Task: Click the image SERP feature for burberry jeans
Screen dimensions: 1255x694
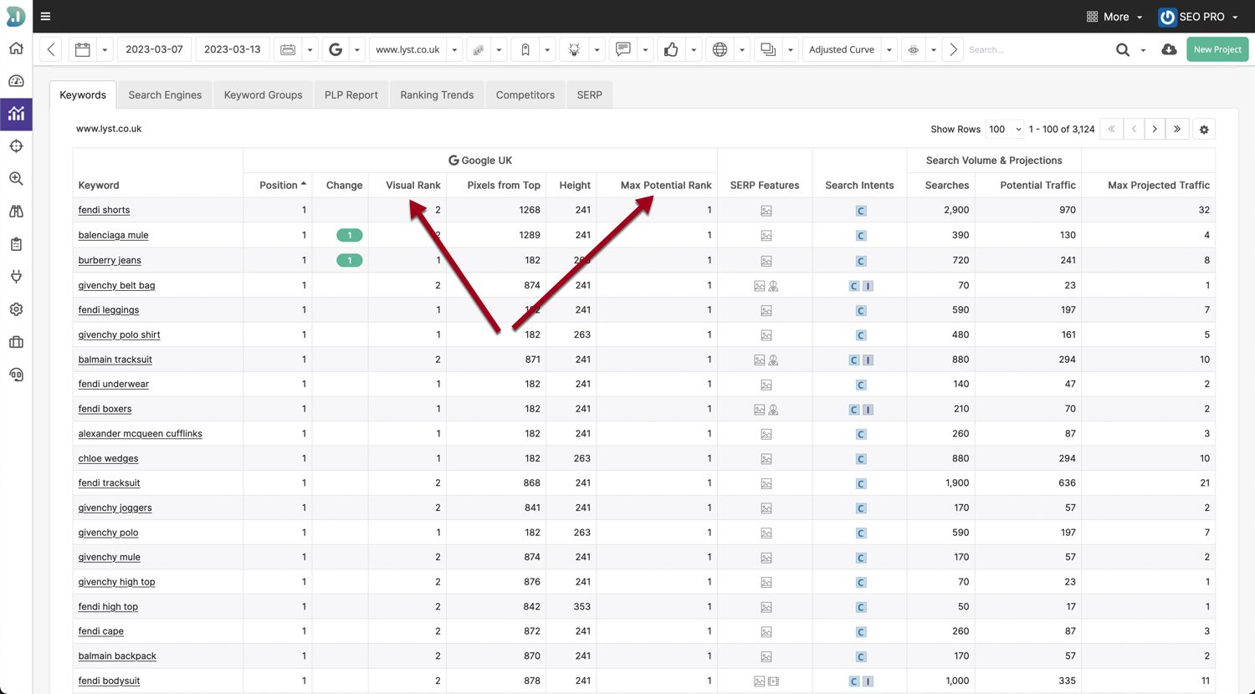Action: coord(766,261)
